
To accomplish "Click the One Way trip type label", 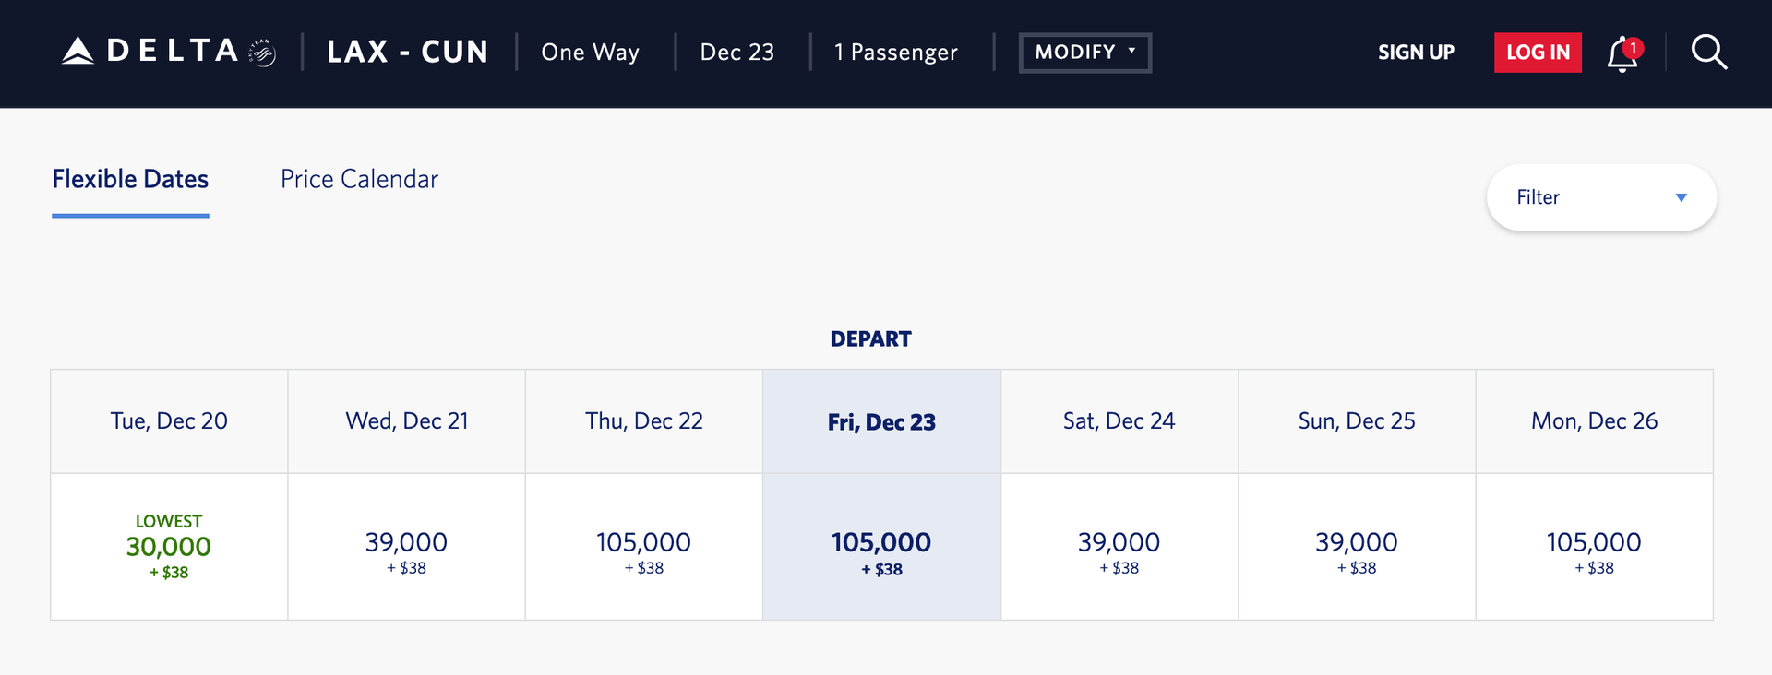I will [x=590, y=53].
